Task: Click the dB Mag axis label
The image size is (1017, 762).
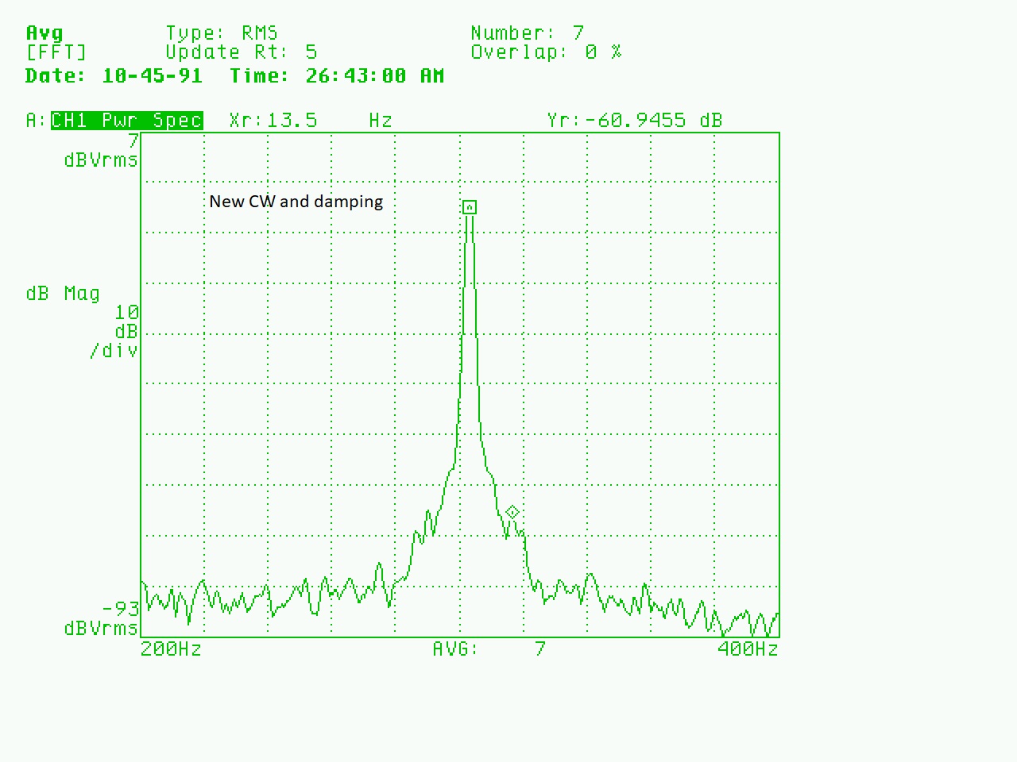Action: [x=63, y=294]
